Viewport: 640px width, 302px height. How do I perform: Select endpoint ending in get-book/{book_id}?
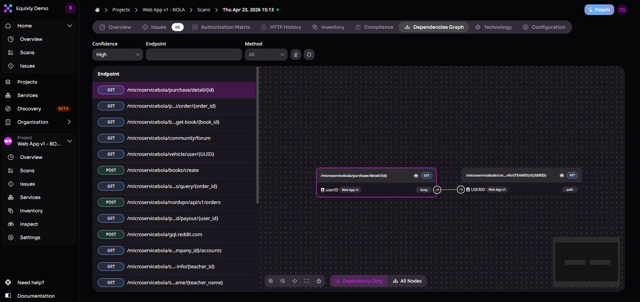174,122
